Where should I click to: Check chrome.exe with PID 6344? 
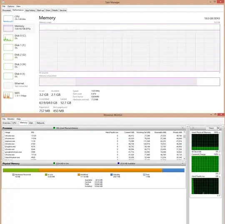point(3,149)
